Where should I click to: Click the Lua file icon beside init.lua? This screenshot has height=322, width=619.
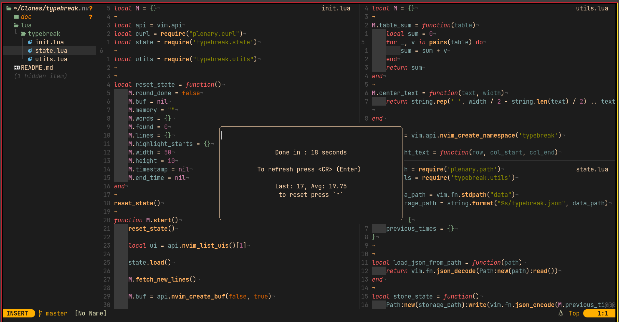click(x=30, y=42)
